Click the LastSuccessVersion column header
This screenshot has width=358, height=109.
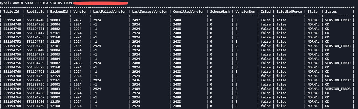[x=149, y=12]
